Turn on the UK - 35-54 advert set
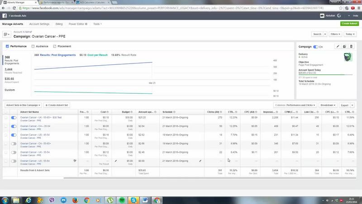362x204 pixels. [14, 152]
